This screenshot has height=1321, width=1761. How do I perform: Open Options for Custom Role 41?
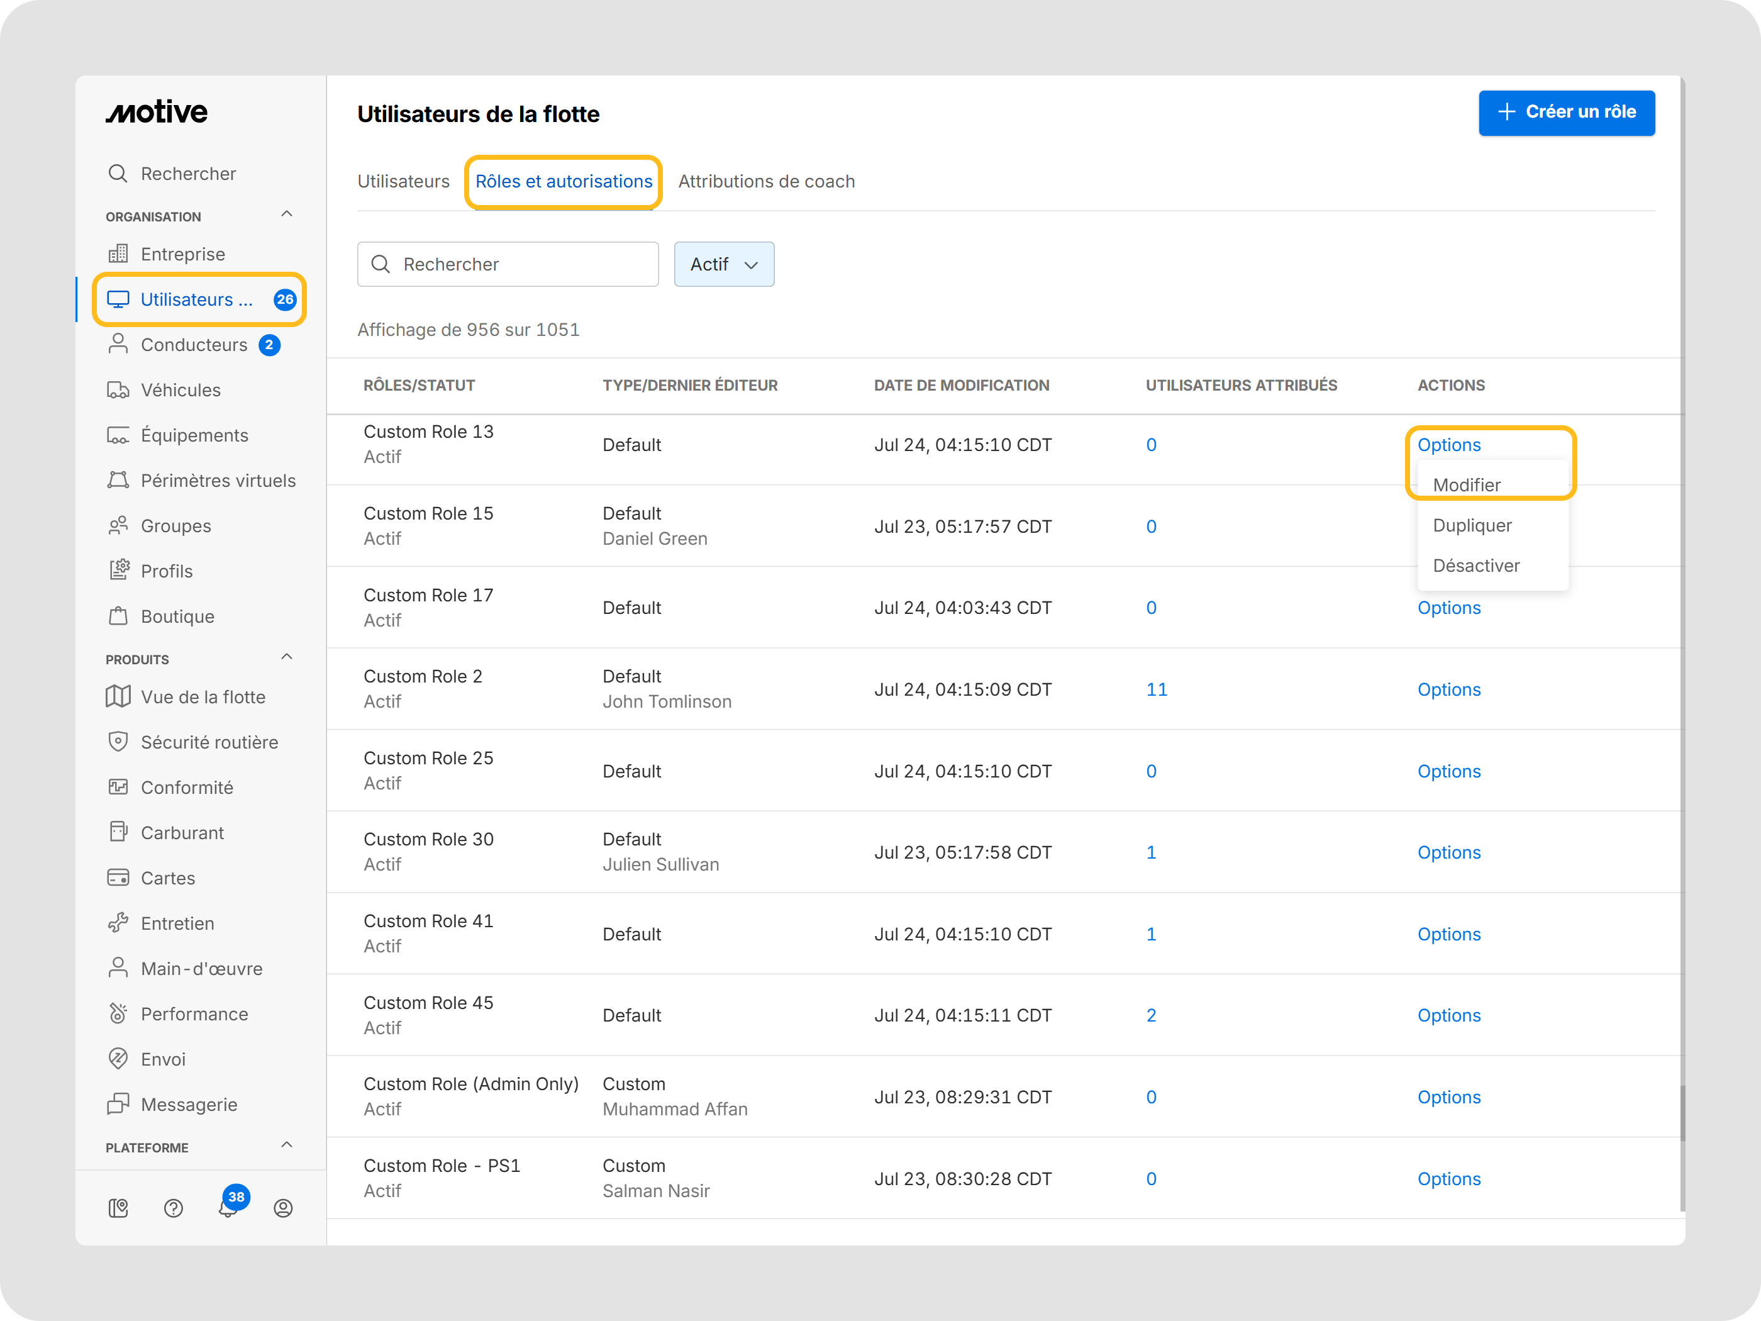coord(1449,934)
